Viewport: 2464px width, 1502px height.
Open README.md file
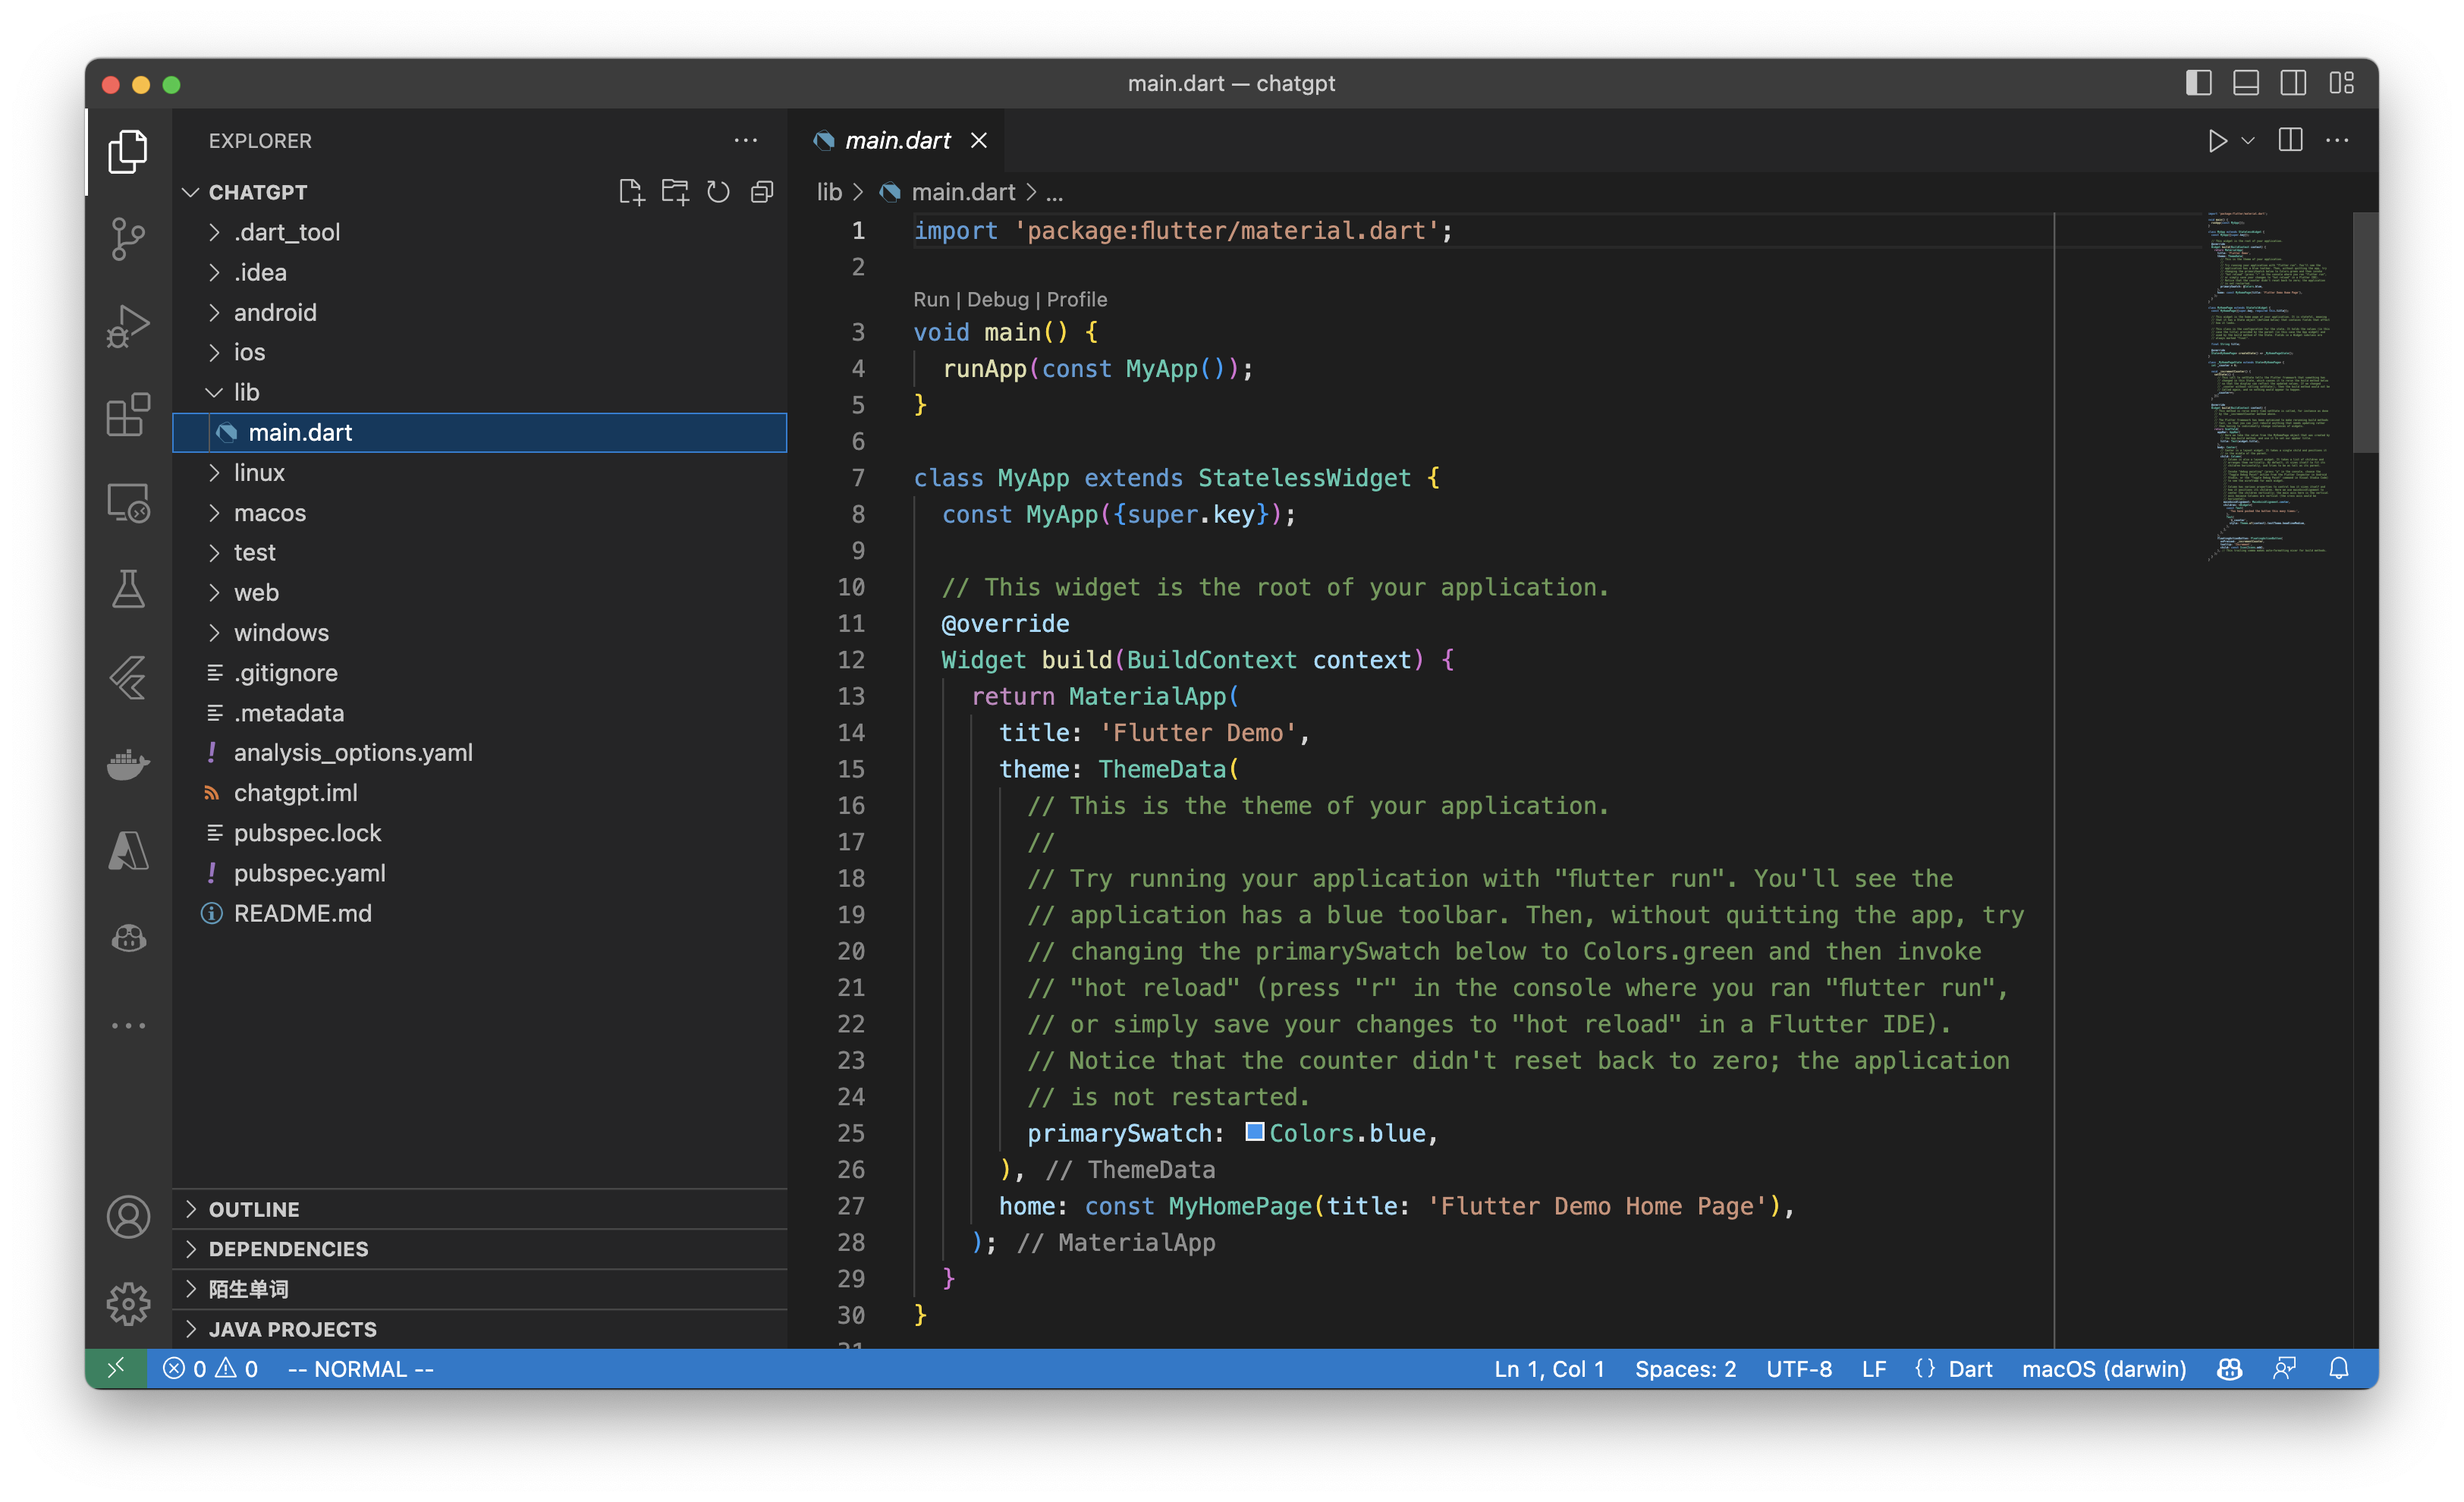480,913
